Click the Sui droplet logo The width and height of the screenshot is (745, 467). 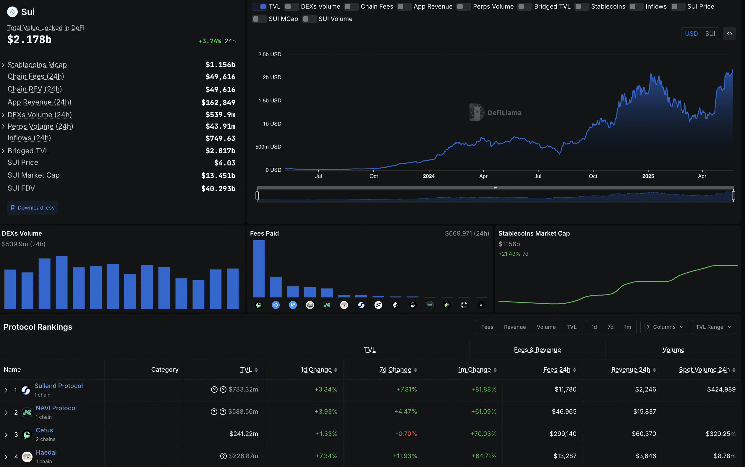coord(12,12)
